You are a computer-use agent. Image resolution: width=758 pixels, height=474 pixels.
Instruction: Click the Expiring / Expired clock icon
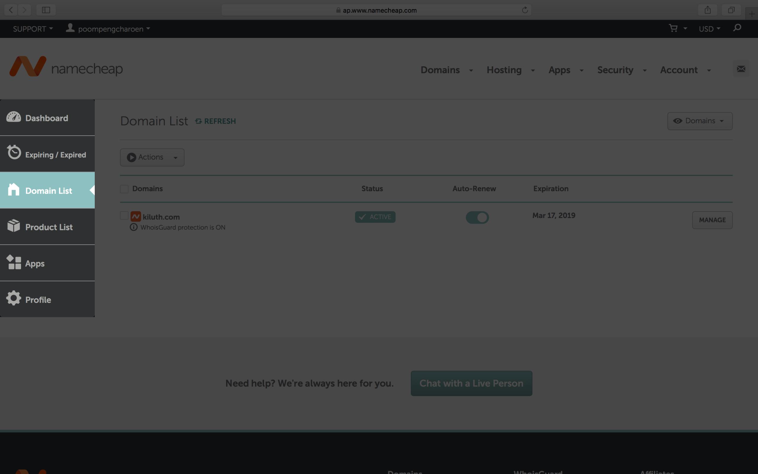[14, 152]
